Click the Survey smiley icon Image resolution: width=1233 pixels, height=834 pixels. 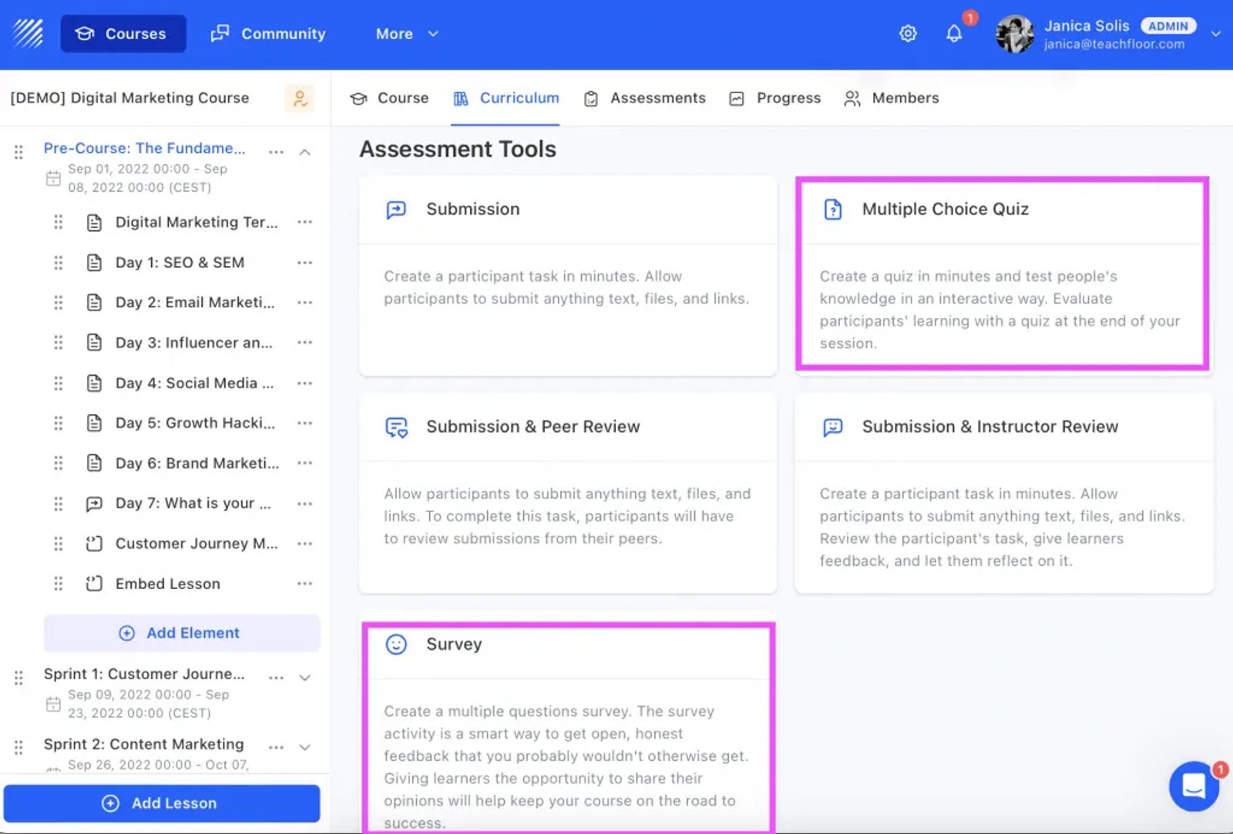pos(396,645)
